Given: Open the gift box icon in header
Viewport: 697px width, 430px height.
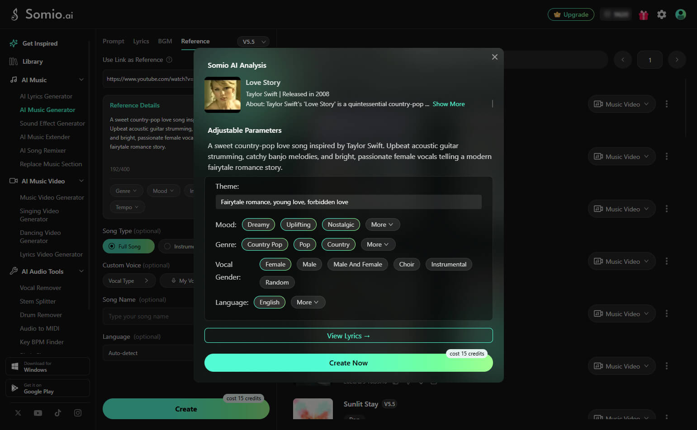Looking at the screenshot, I should tap(643, 15).
